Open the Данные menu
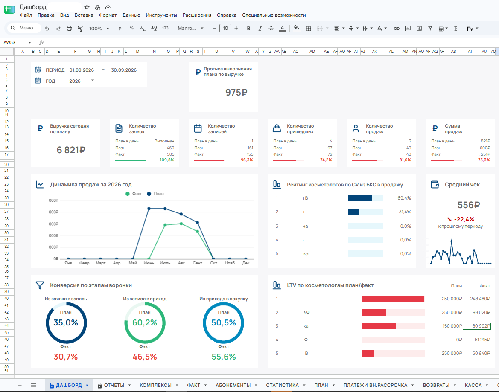The width and height of the screenshot is (499, 392). [x=131, y=15]
